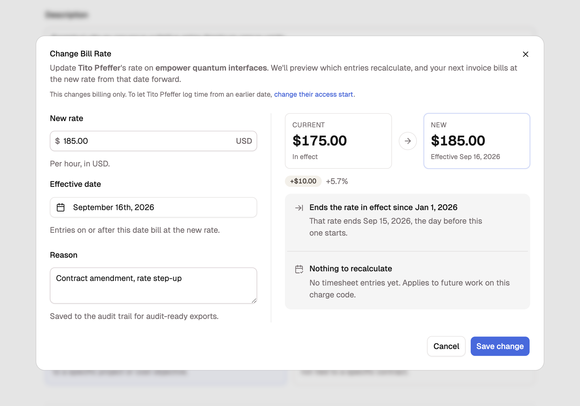Click the calendar icon in Effective date
This screenshot has height=406, width=580.
[61, 207]
